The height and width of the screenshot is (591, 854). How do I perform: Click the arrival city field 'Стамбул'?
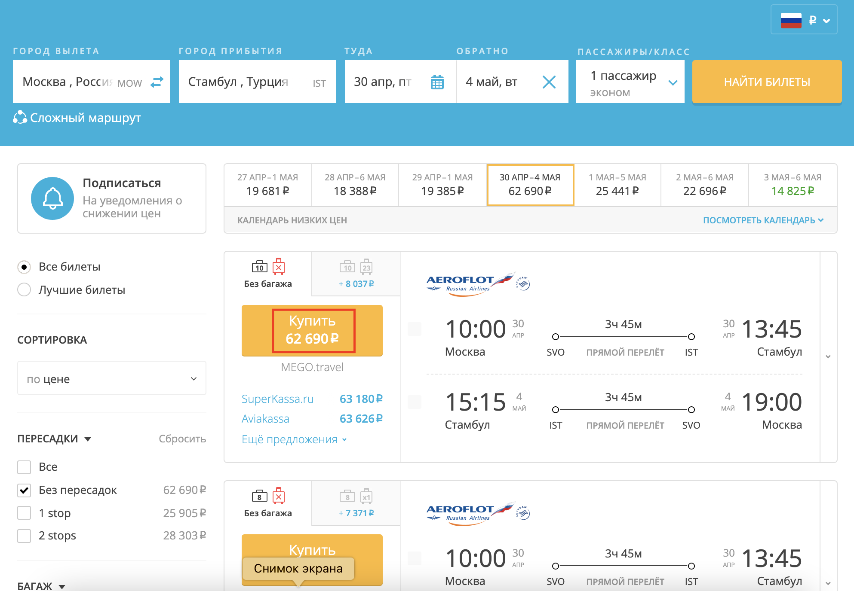257,82
